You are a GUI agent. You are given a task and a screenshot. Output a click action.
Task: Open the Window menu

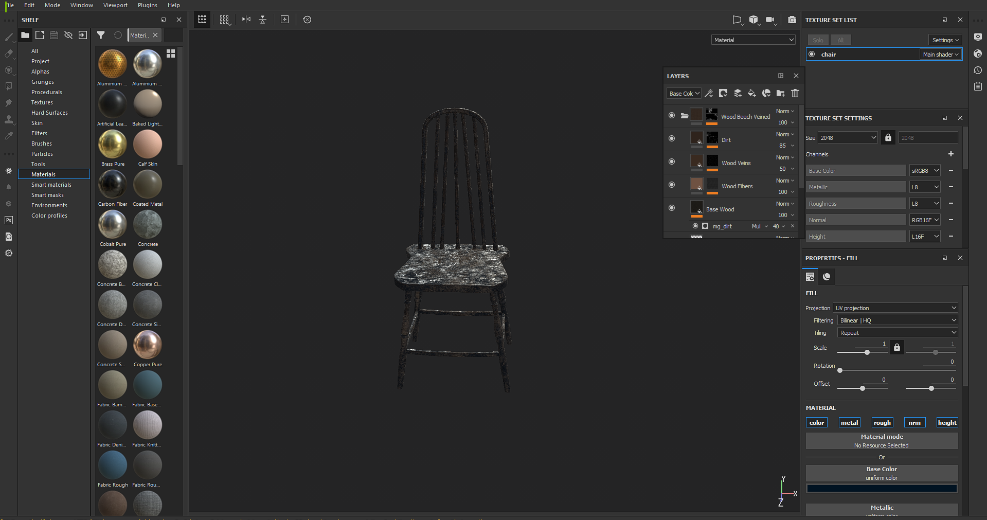coord(82,5)
